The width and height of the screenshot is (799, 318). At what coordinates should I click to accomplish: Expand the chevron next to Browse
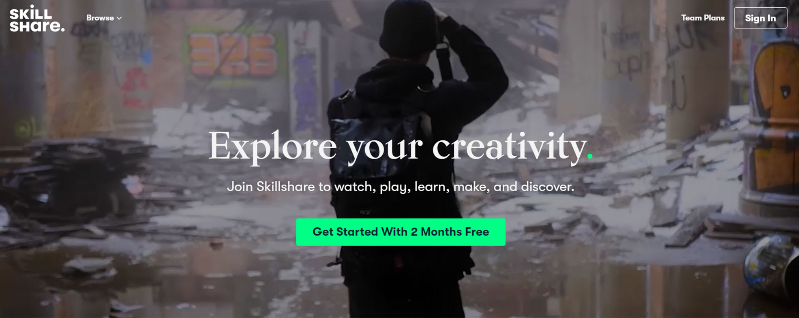click(119, 18)
